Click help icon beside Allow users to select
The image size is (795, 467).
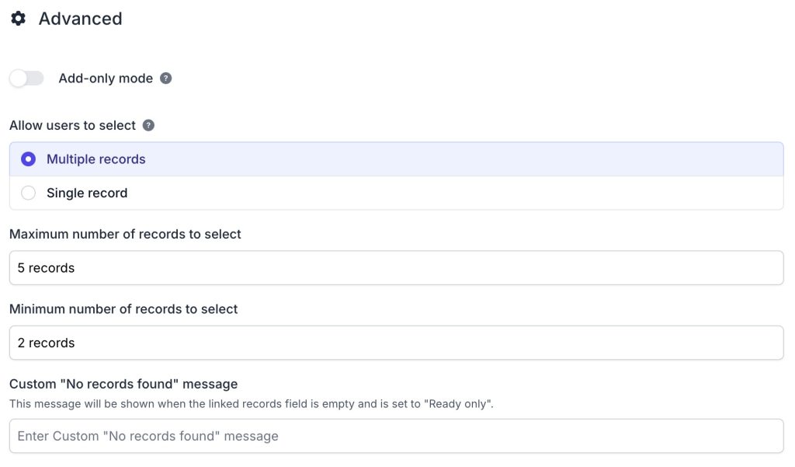148,125
